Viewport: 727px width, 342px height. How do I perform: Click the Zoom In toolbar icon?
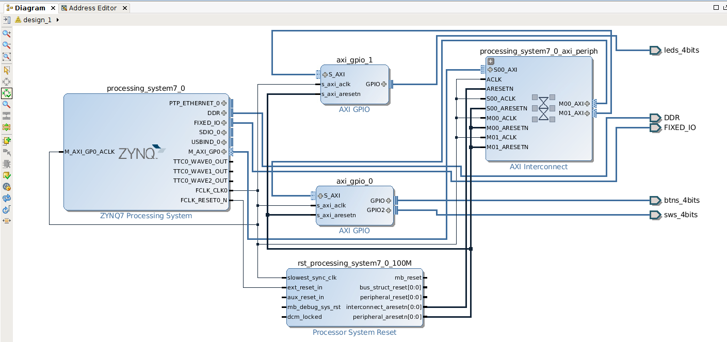[7, 34]
